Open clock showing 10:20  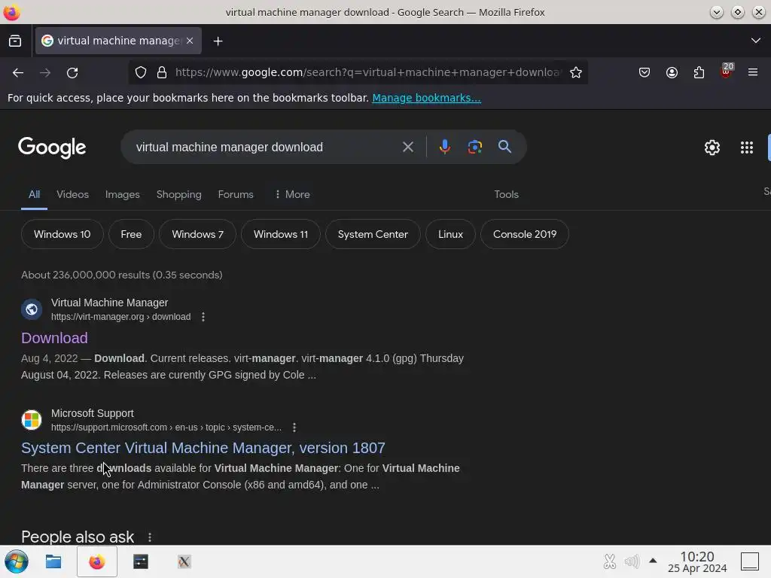click(x=697, y=561)
